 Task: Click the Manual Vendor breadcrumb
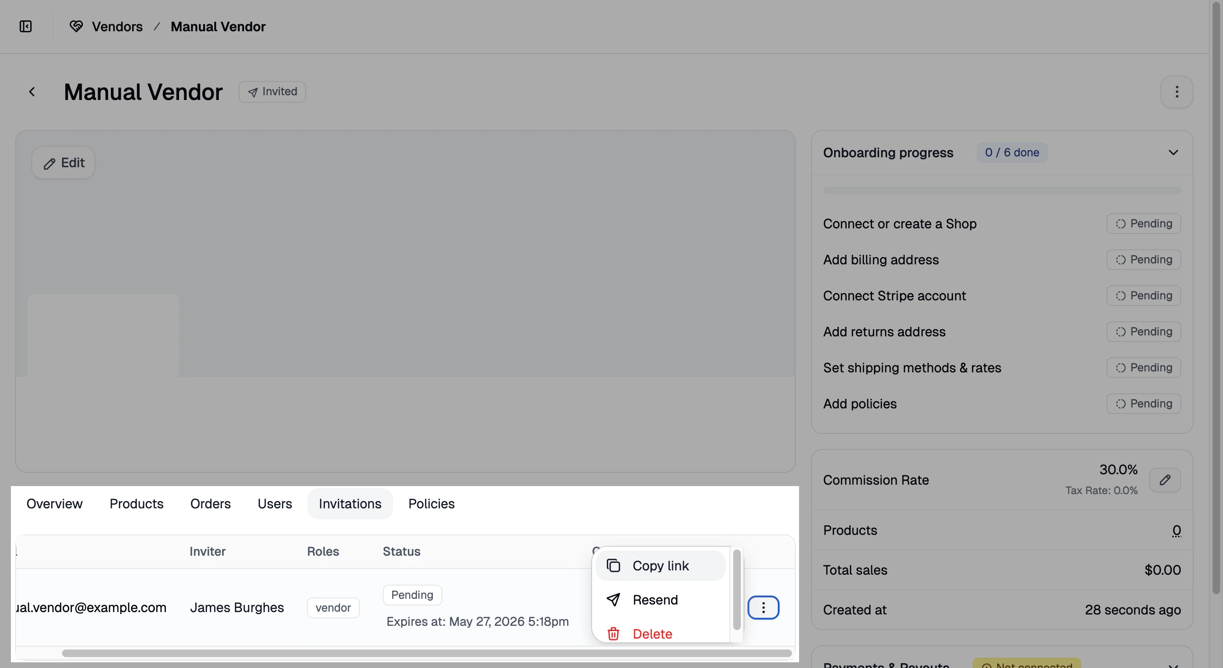[218, 27]
